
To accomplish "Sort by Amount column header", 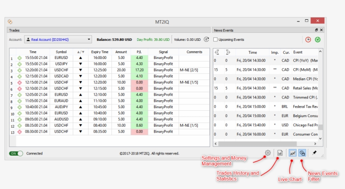I will (x=121, y=52).
